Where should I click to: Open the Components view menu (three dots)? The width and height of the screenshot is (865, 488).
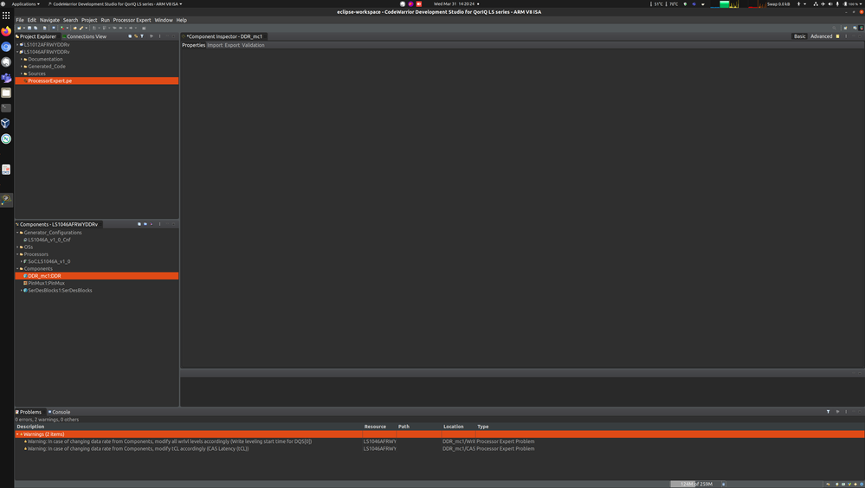coord(159,224)
